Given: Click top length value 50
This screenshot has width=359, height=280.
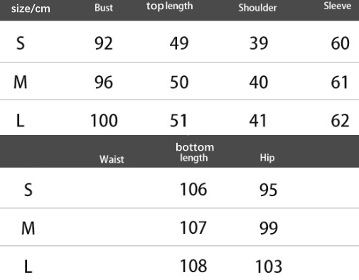Looking at the screenshot, I should point(179,82).
